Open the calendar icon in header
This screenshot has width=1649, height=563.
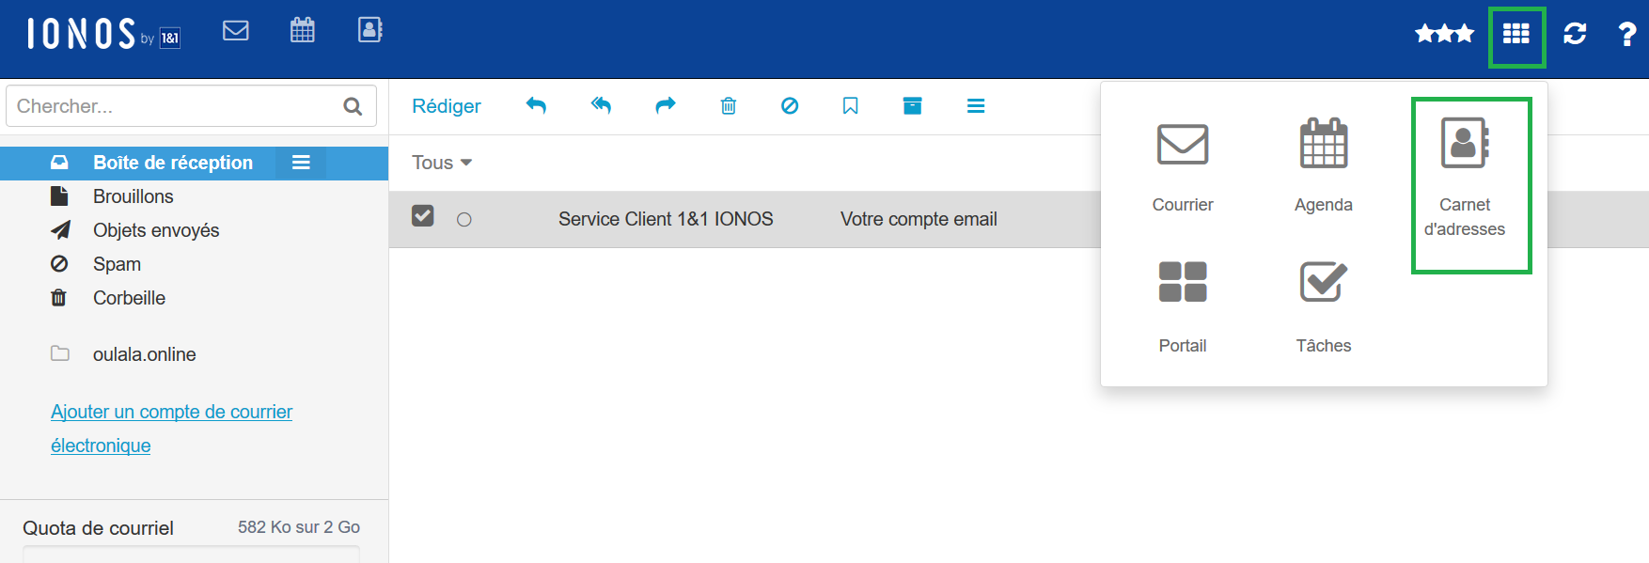coord(303,30)
